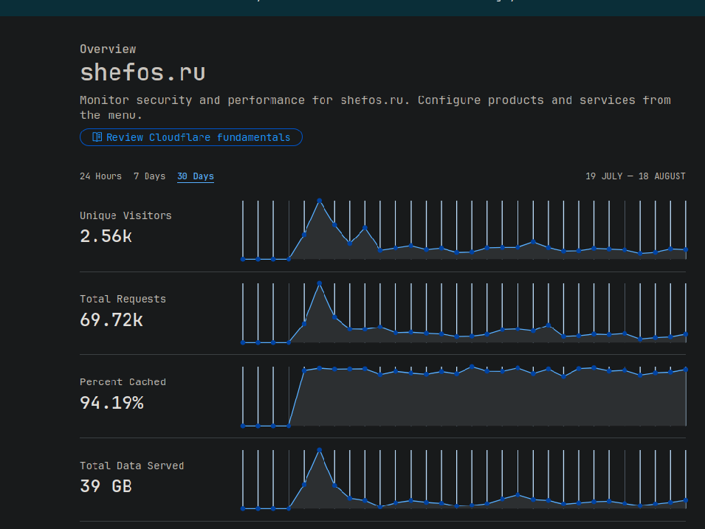705x529 pixels.
Task: Click the 19 JULY — 18 AUGUST date range
Action: coord(635,176)
